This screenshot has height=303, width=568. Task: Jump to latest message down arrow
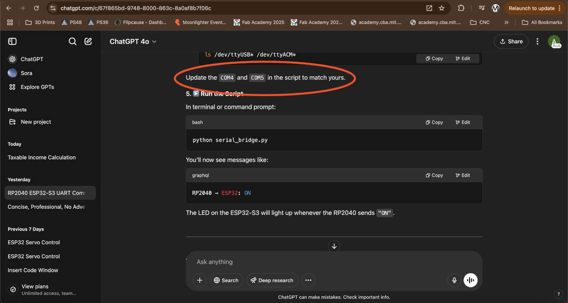(x=334, y=246)
